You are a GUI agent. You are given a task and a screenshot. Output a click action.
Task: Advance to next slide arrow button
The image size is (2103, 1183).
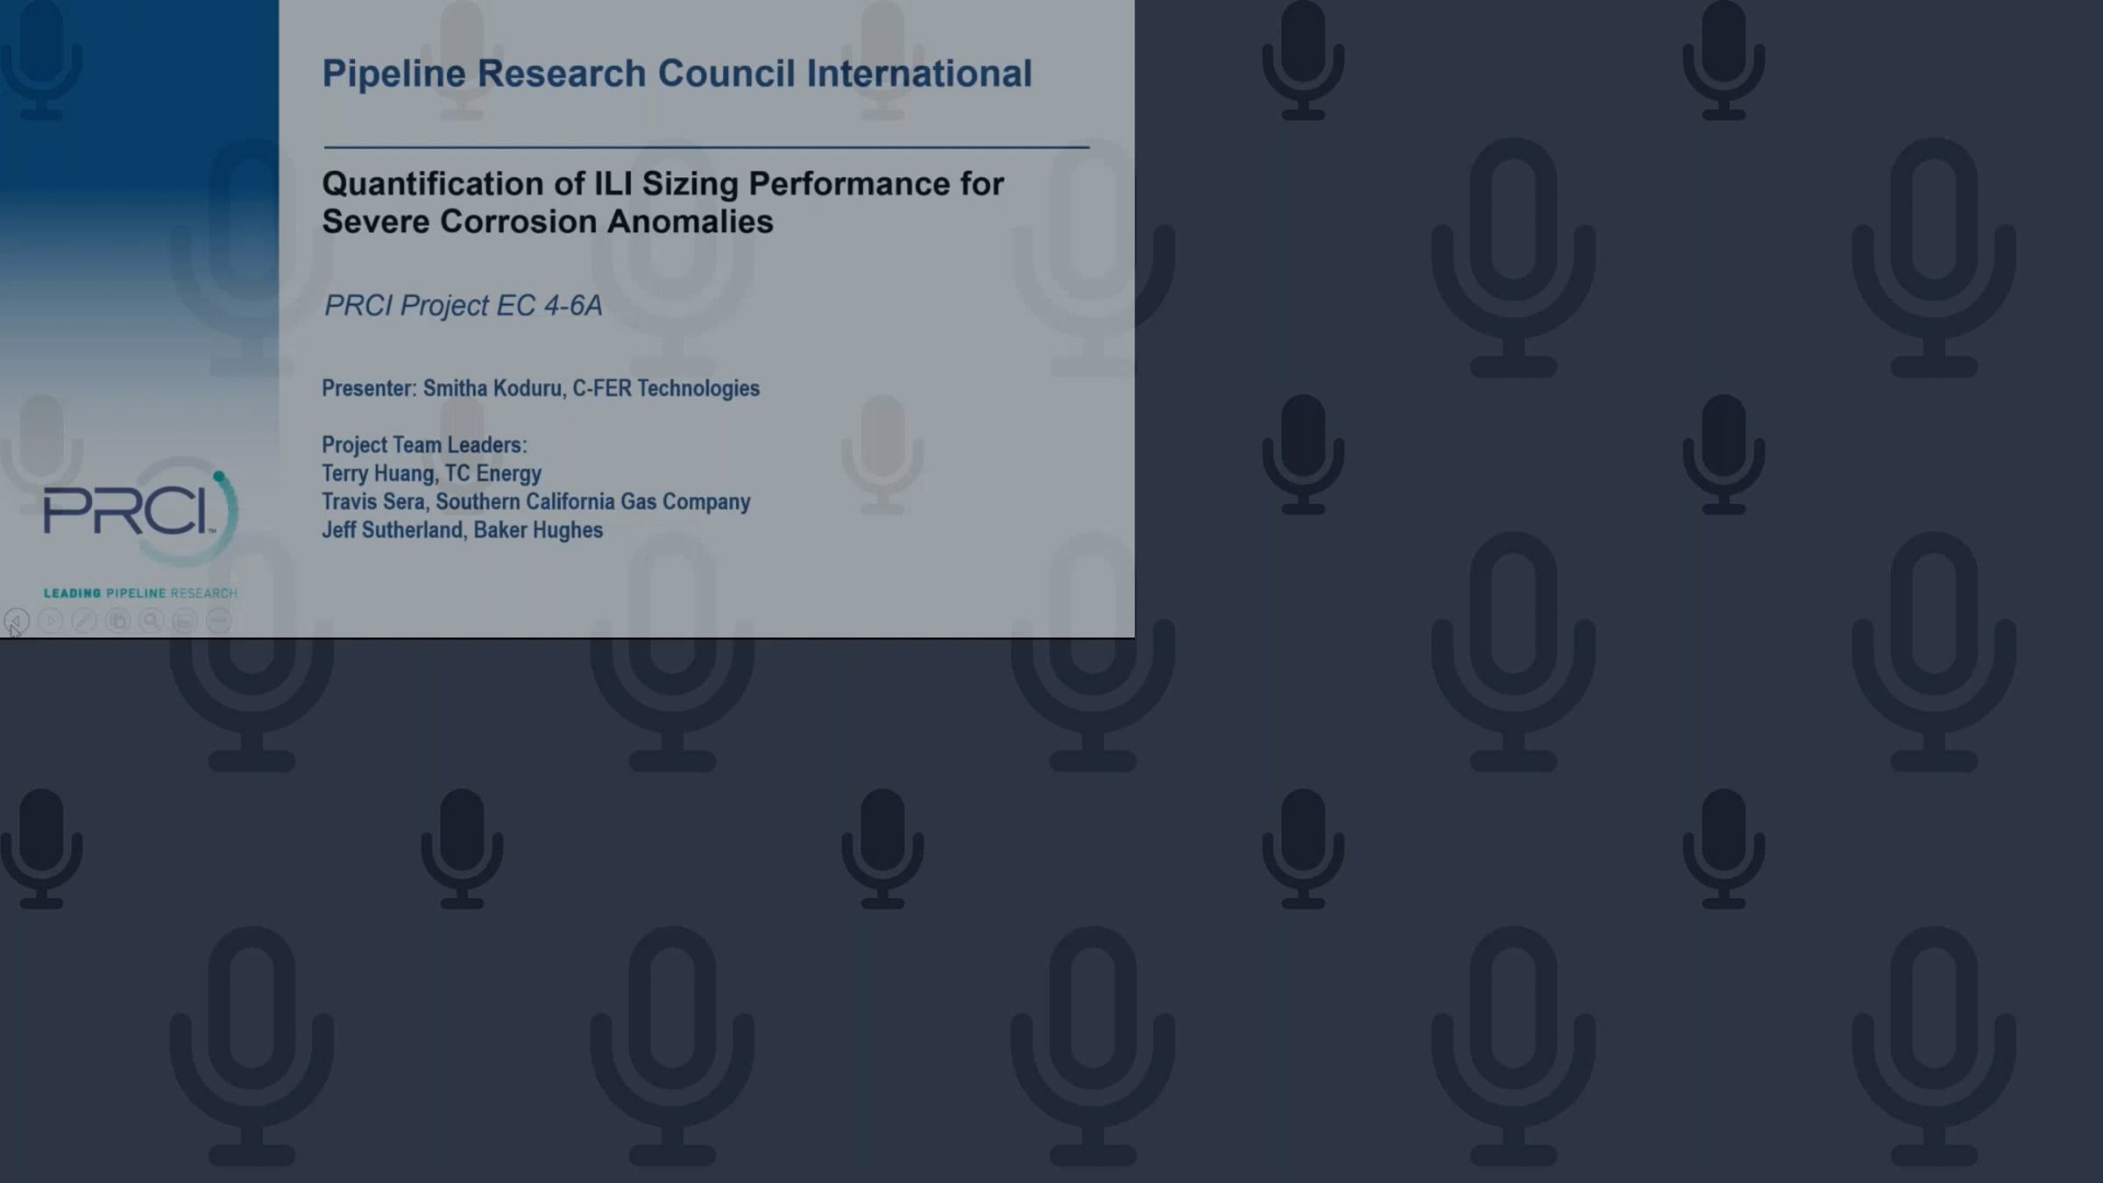tap(51, 621)
